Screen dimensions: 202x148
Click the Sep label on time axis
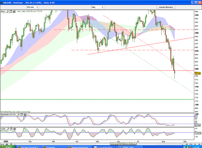pyautogui.click(x=185, y=142)
